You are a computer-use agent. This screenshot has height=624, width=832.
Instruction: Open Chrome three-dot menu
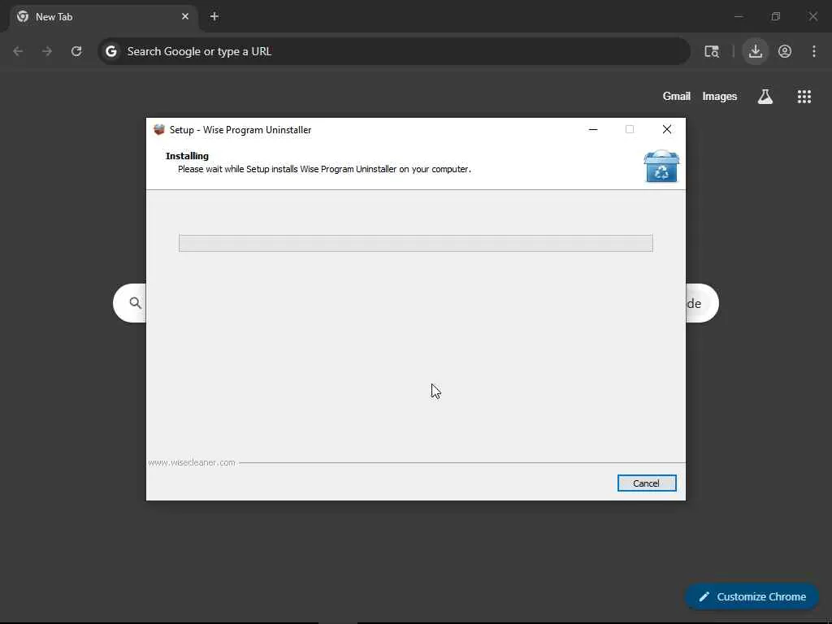point(813,51)
